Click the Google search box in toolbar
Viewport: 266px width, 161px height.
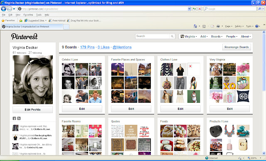230,9
